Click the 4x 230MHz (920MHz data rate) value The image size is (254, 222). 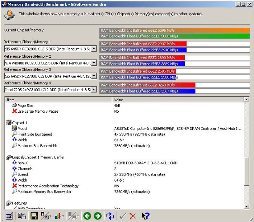(139, 134)
